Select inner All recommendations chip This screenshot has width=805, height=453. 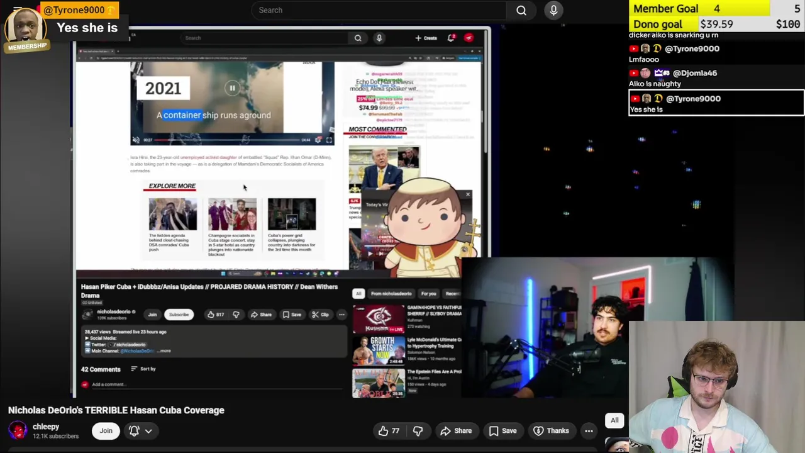(358, 294)
